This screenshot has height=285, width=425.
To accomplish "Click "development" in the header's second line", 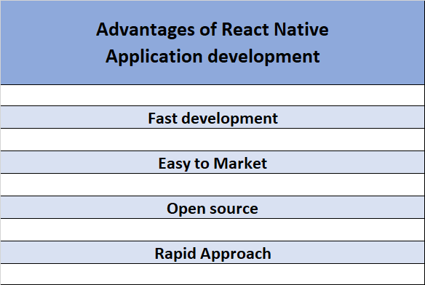I will [x=263, y=57].
